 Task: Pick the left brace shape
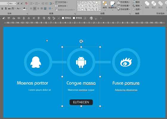point(96,9)
